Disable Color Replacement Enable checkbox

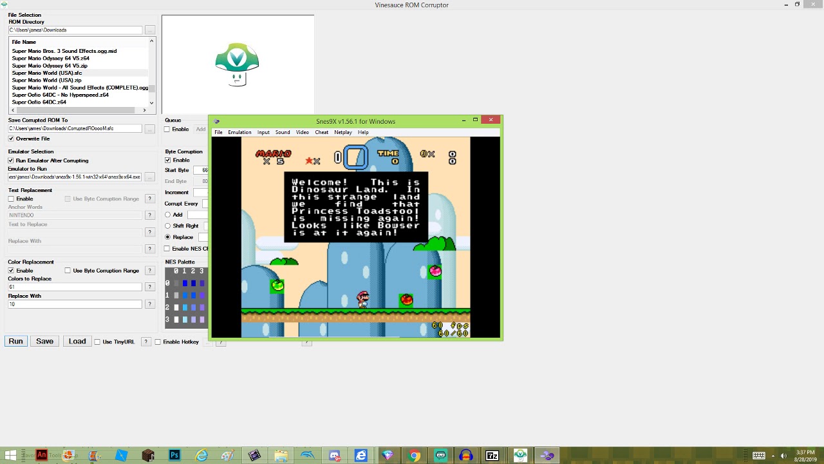click(11, 271)
